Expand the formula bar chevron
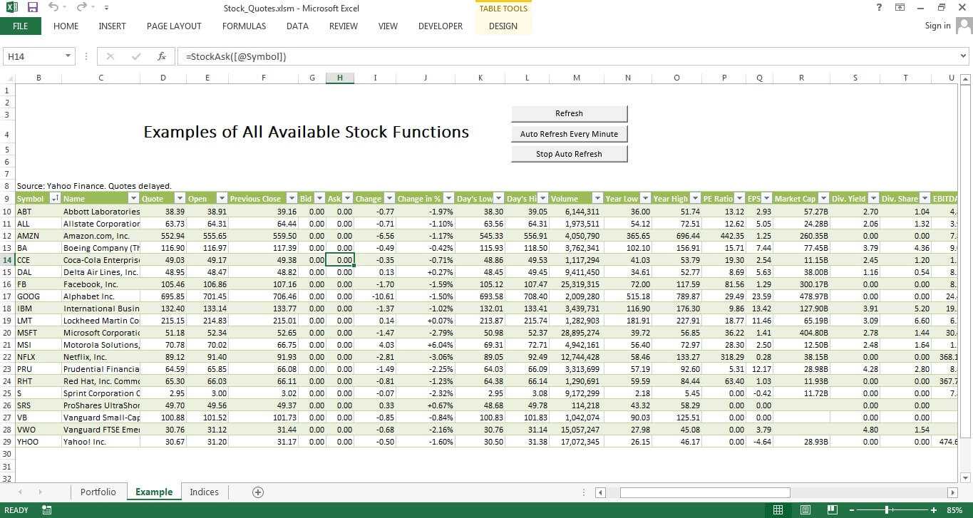 (x=964, y=56)
